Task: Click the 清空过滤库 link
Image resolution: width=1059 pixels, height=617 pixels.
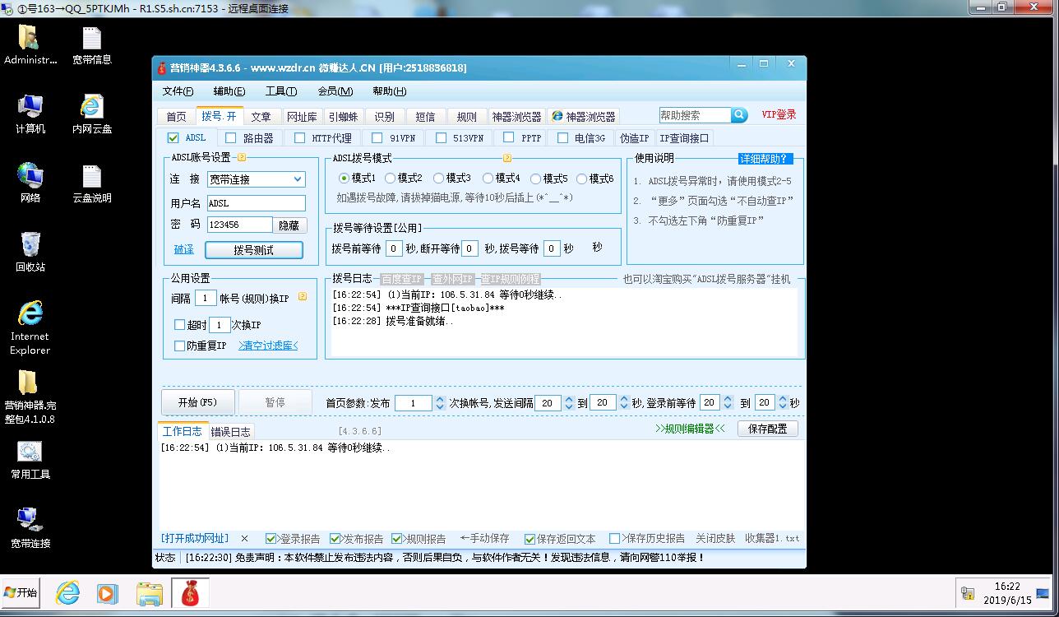Action: [268, 346]
